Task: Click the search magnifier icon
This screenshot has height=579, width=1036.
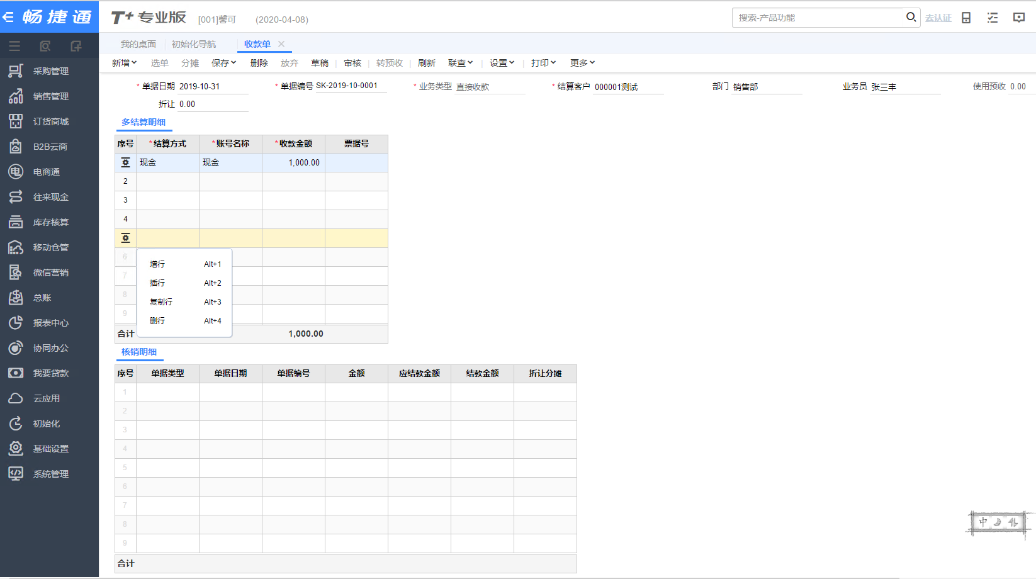Action: pos(911,17)
